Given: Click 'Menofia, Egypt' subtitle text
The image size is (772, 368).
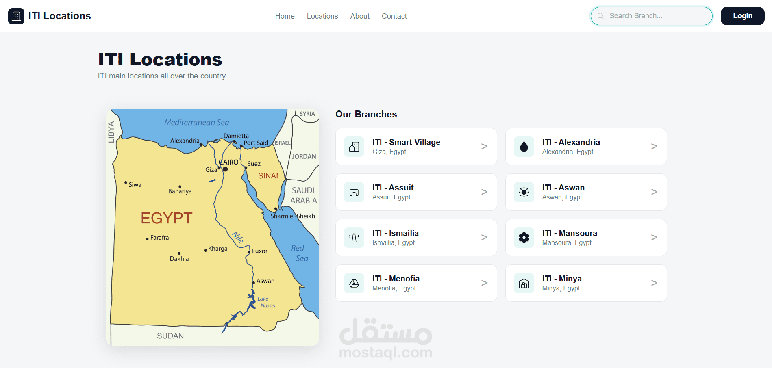Looking at the screenshot, I should tap(394, 288).
